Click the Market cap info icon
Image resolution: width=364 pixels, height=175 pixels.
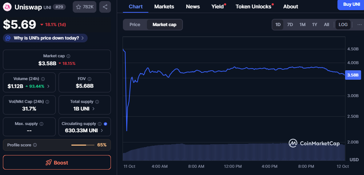pyautogui.click(x=68, y=56)
